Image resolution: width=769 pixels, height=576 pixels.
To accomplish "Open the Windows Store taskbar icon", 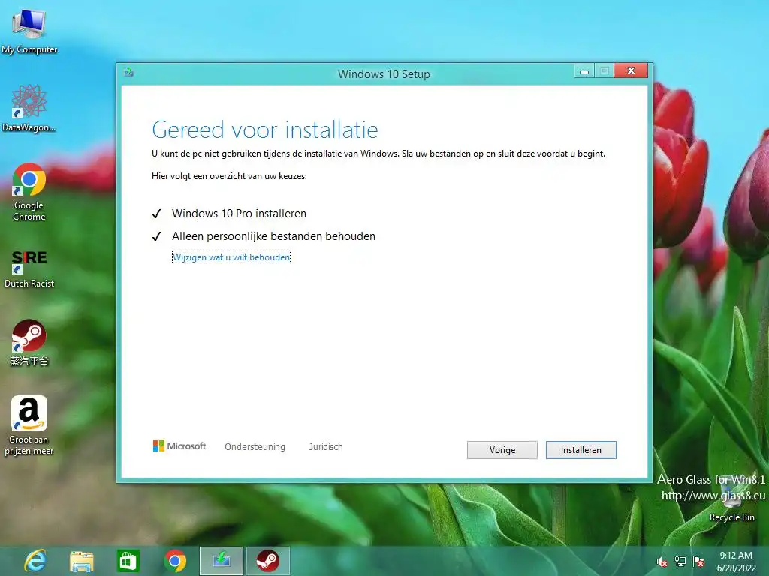I will tap(128, 561).
